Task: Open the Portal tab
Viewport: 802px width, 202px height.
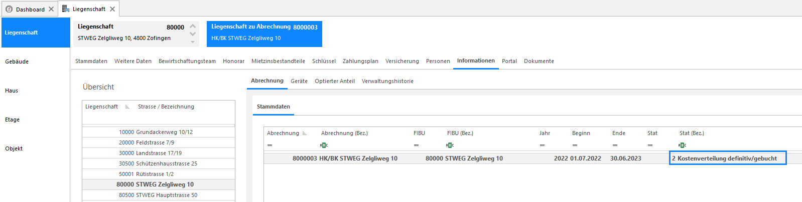Action: (509, 61)
